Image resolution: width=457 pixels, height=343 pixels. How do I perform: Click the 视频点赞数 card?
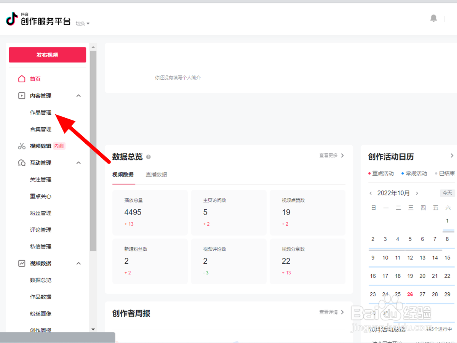coord(307,212)
